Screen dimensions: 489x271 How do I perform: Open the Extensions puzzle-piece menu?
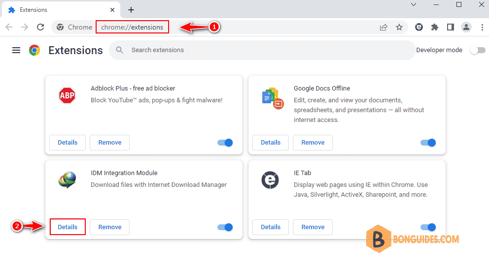(435, 27)
